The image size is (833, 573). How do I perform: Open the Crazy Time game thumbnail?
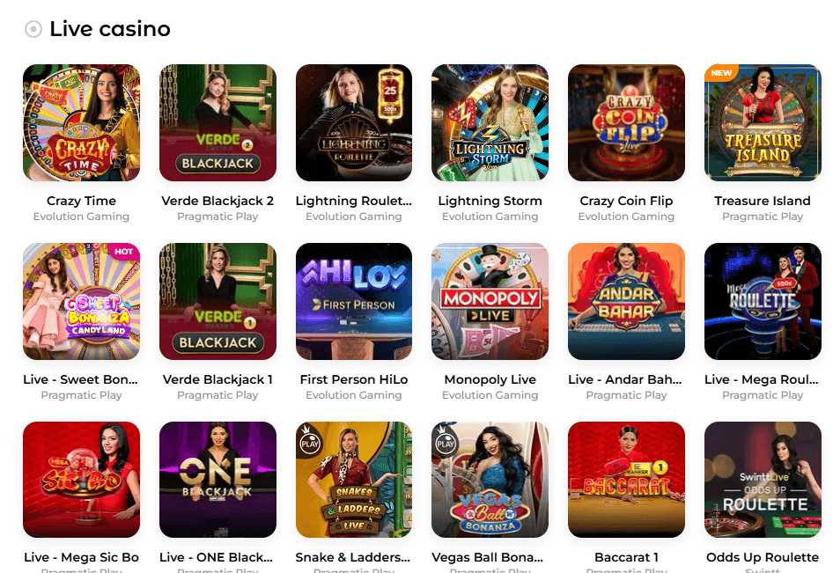pyautogui.click(x=81, y=122)
